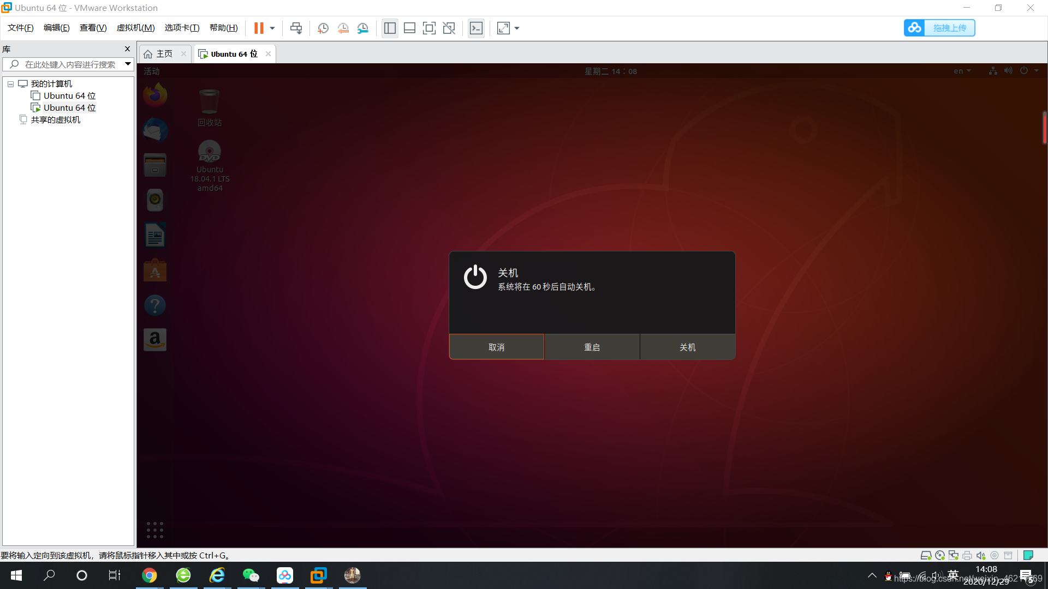Viewport: 1048px width, 589px height.
Task: Open the 虚拟机(M) menu
Action: (x=135, y=28)
